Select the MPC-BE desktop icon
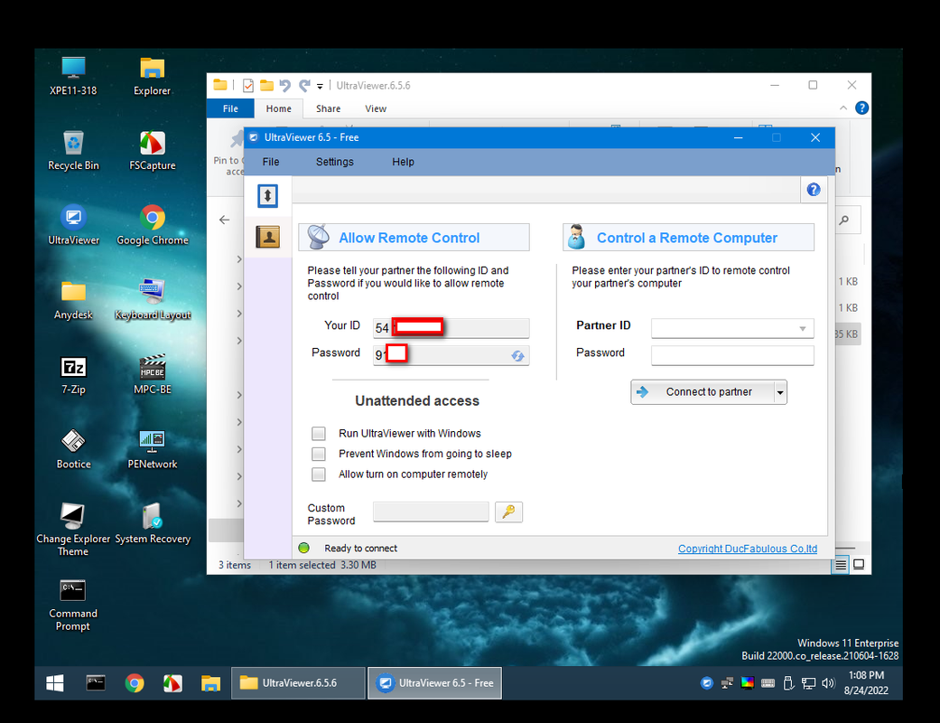 click(153, 374)
